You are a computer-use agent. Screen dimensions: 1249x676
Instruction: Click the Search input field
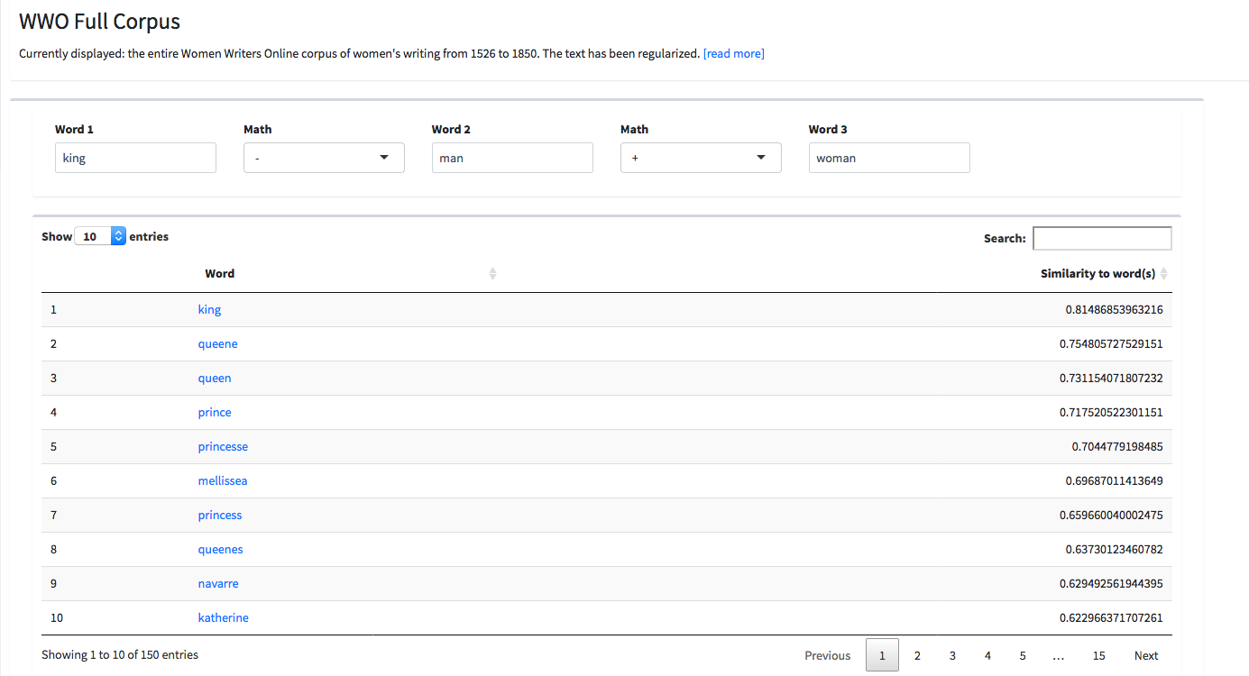click(x=1102, y=237)
